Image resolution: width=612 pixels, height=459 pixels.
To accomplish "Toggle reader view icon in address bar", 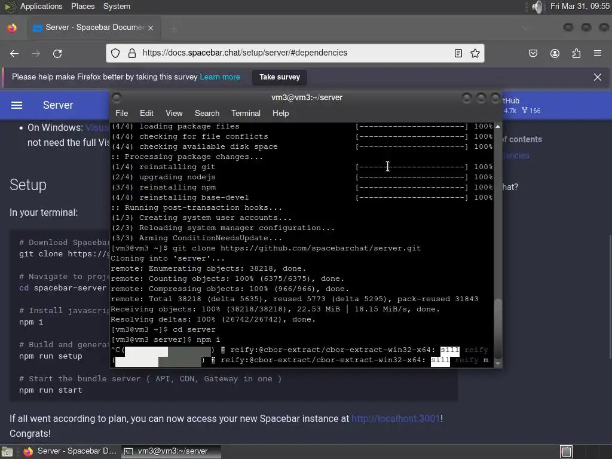I will (458, 53).
